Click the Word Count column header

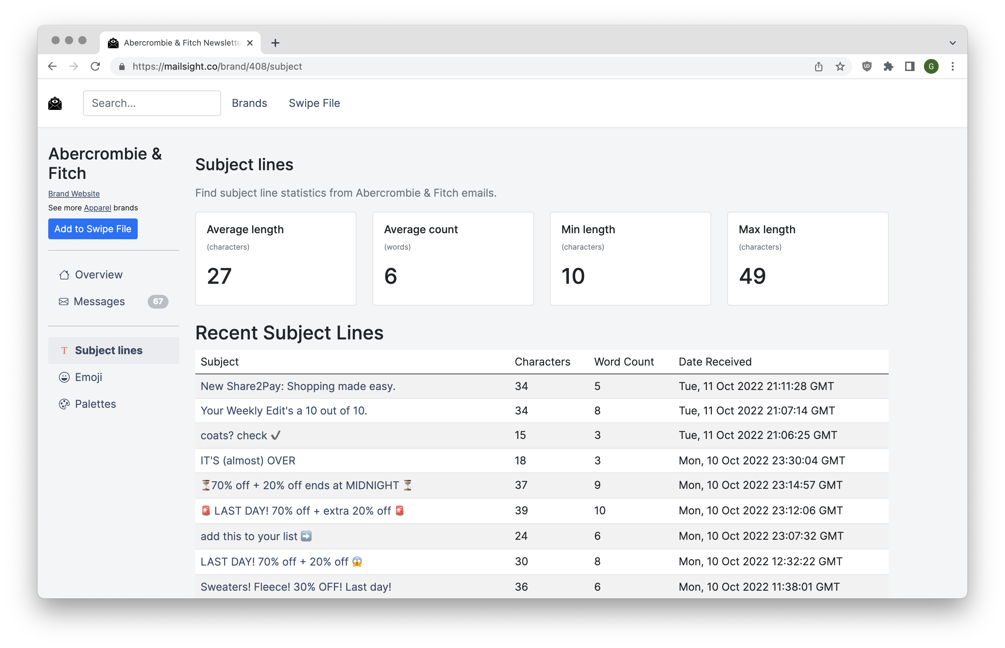coord(624,362)
